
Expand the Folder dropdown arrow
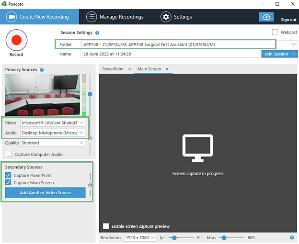click(294, 44)
